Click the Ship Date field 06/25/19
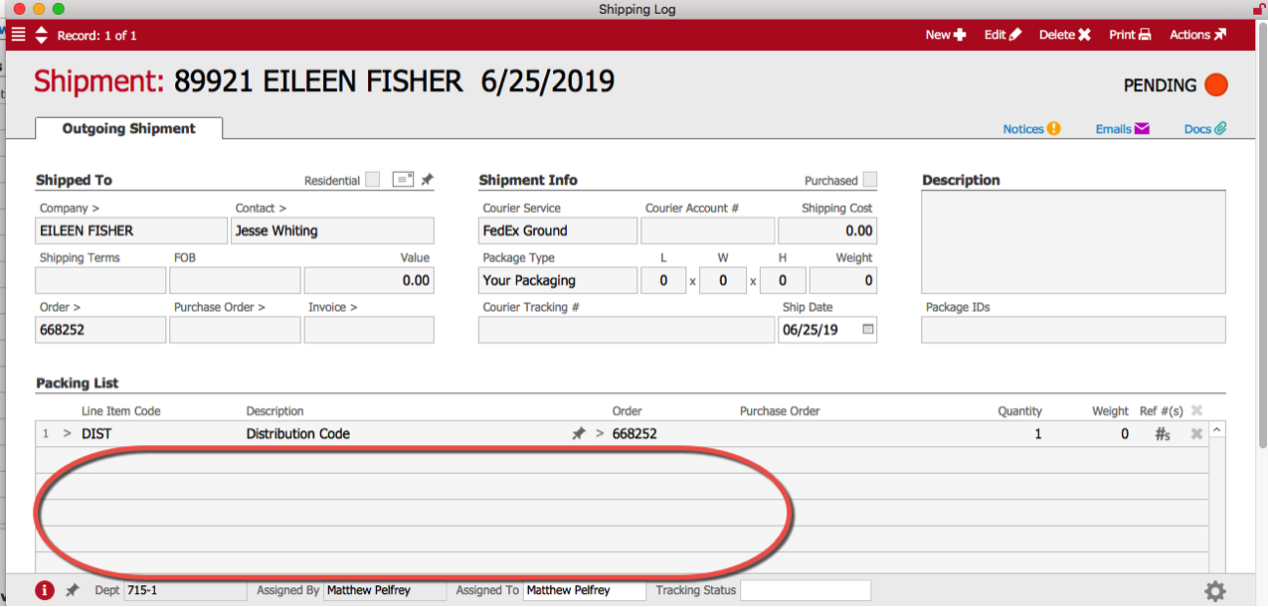 (x=827, y=330)
